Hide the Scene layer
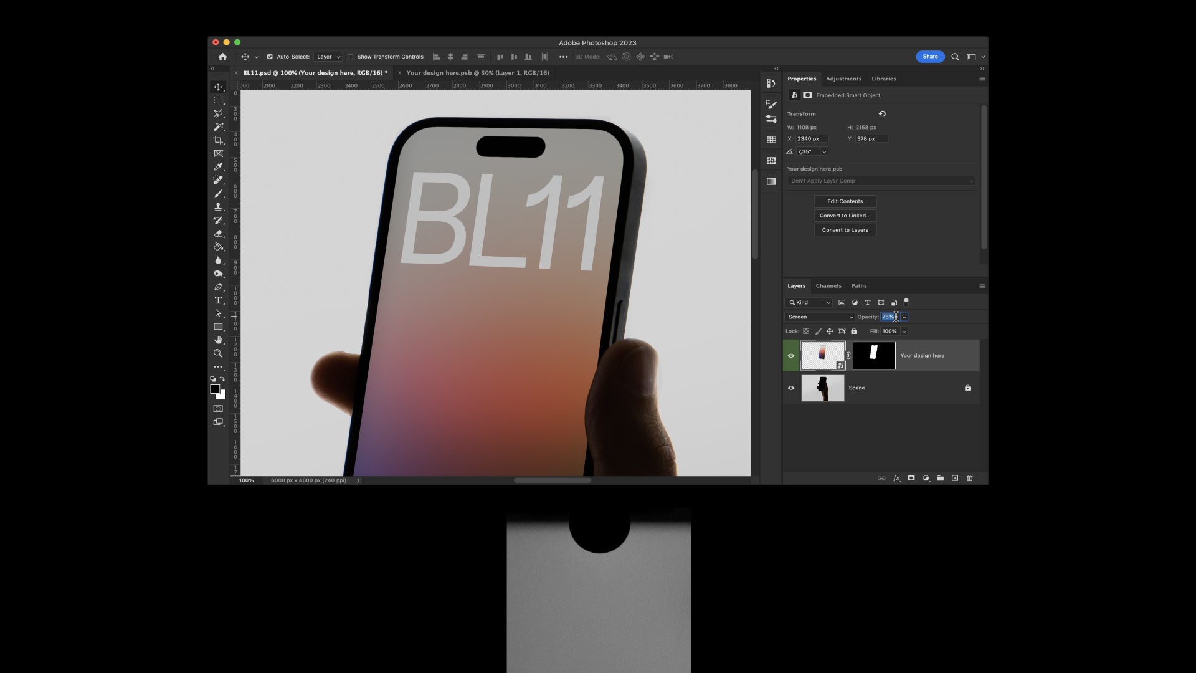 [x=790, y=388]
